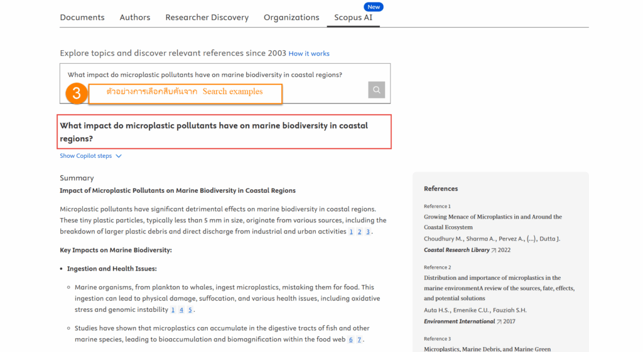The height and width of the screenshot is (352, 643).
Task: Go to the Researcher Discovery tab
Action: (207, 18)
